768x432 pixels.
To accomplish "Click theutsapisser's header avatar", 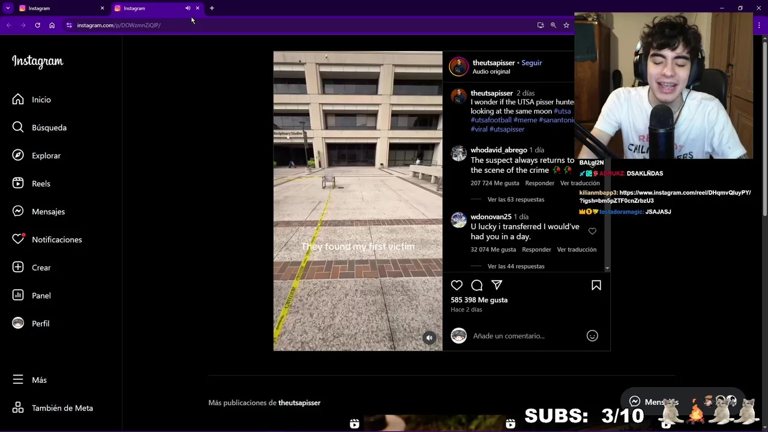I will click(x=458, y=67).
